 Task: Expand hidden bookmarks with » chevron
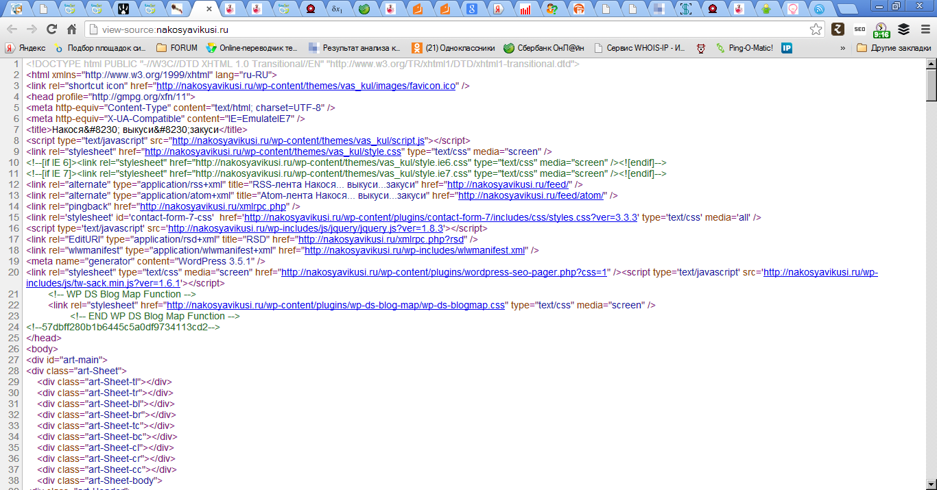842,48
